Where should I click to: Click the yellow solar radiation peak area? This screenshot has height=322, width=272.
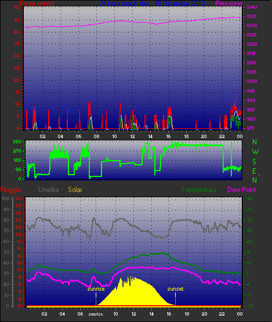coord(133,292)
